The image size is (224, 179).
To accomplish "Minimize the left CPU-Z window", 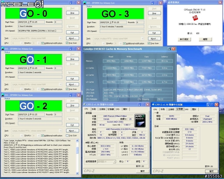I will point(139,105).
